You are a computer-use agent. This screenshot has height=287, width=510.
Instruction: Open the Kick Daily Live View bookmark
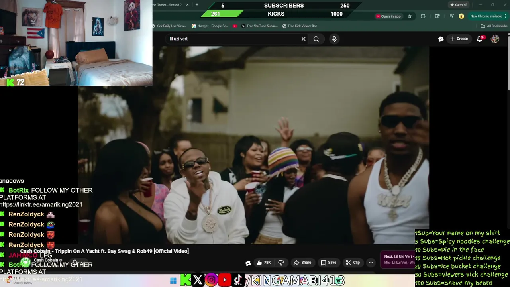170,26
